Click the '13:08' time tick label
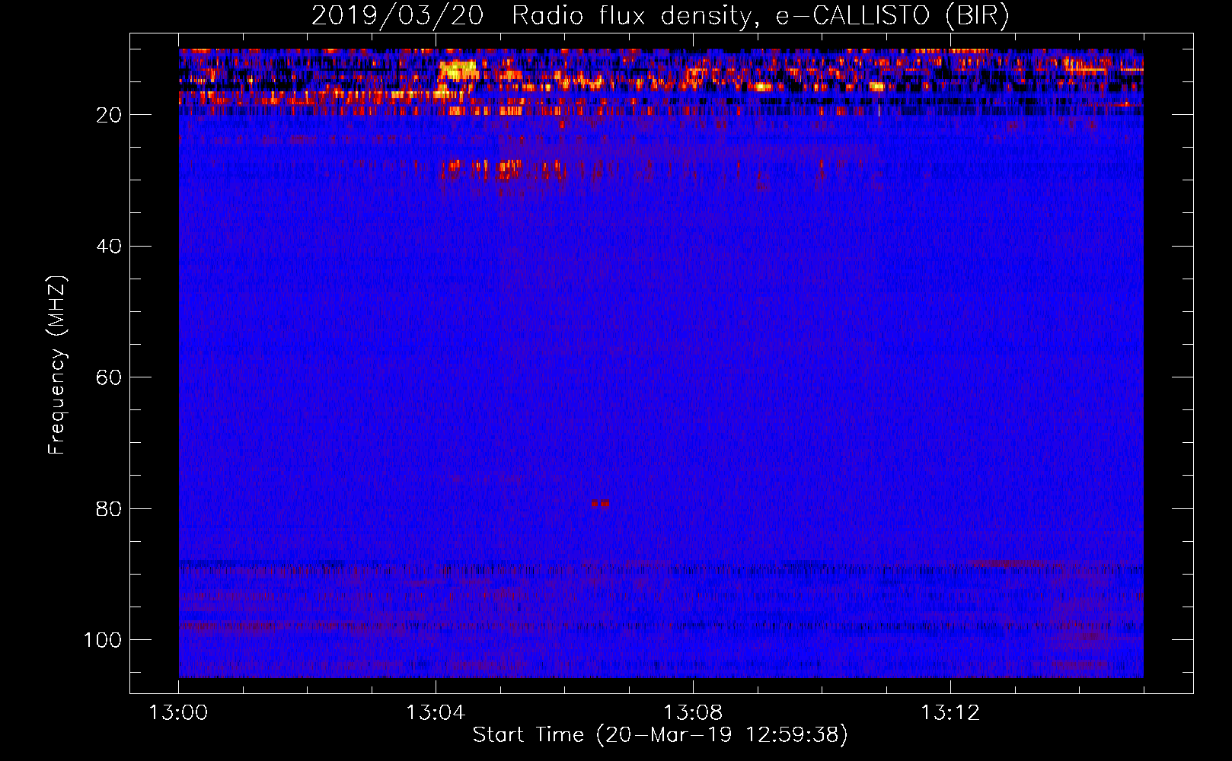The width and height of the screenshot is (1232, 761). (x=693, y=712)
